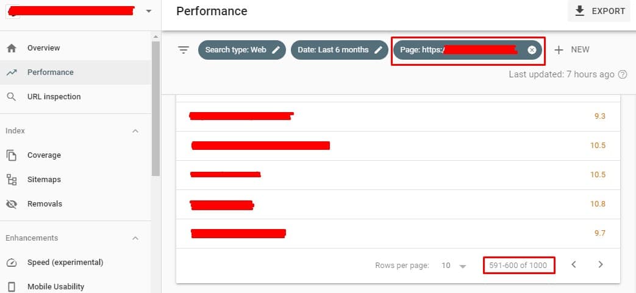Viewport: 636px width, 293px height.
Task: Collapse the Index section chevron
Action: (x=135, y=131)
